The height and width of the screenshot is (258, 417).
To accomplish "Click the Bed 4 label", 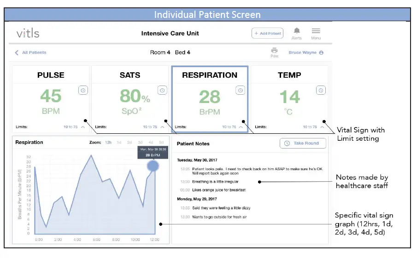I will (182, 52).
